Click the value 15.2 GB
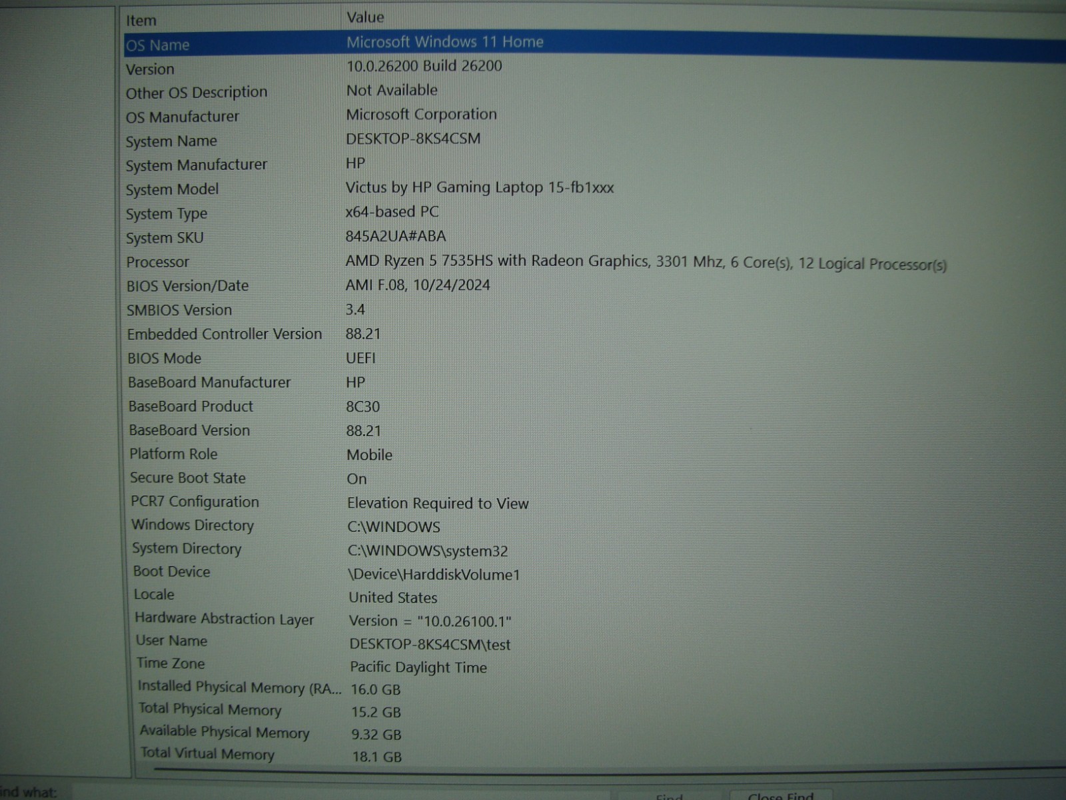The width and height of the screenshot is (1066, 800). tap(376, 713)
